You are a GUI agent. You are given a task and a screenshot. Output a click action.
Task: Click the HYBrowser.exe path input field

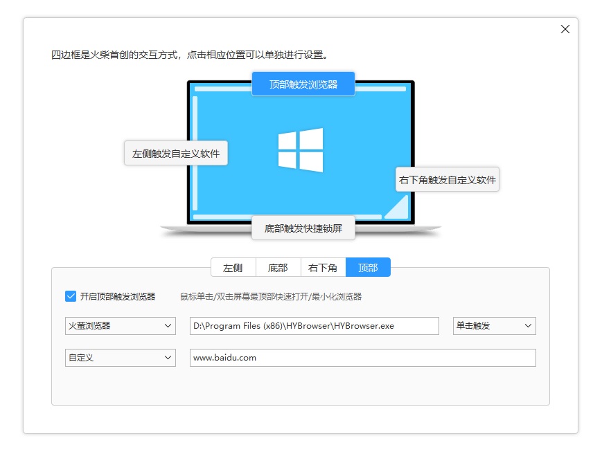(314, 325)
